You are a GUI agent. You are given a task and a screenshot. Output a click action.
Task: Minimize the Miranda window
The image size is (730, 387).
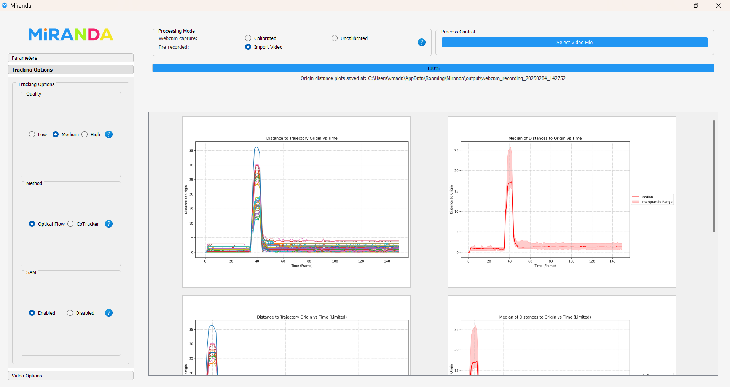[674, 5]
